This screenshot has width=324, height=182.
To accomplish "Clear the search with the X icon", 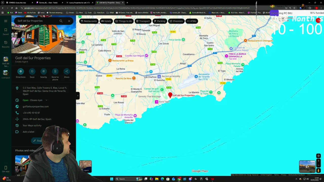I will coord(69,21).
